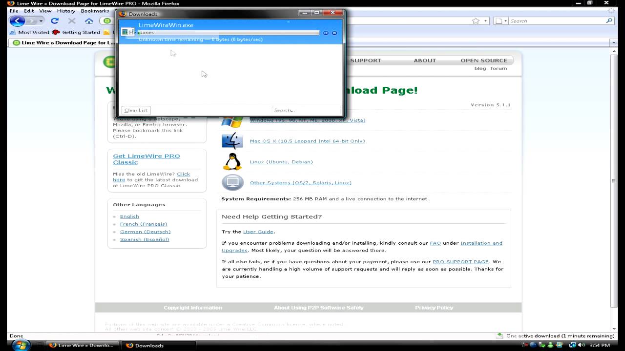Open the recent pages history dropdown arrow
625x351 pixels.
(x=41, y=21)
